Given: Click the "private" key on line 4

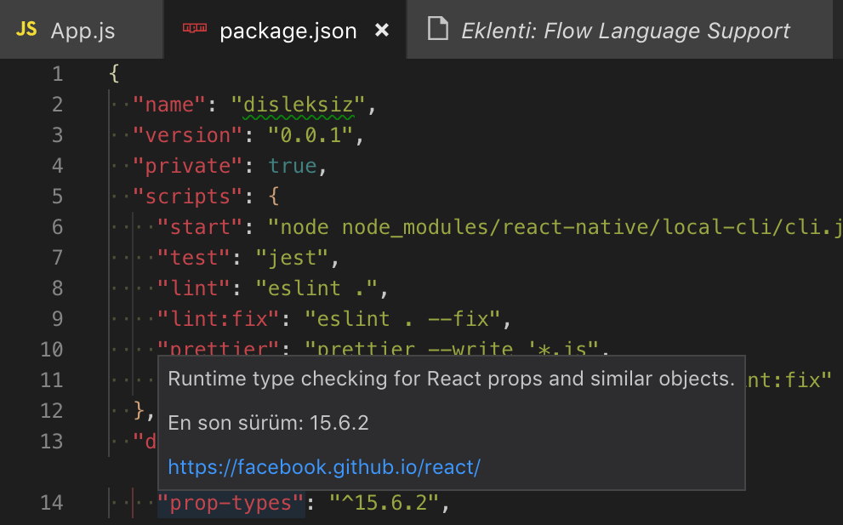Looking at the screenshot, I should 188,166.
